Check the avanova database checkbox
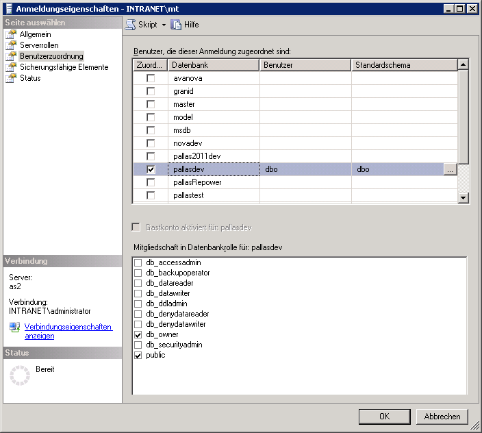This screenshot has width=482, height=433. click(151, 78)
